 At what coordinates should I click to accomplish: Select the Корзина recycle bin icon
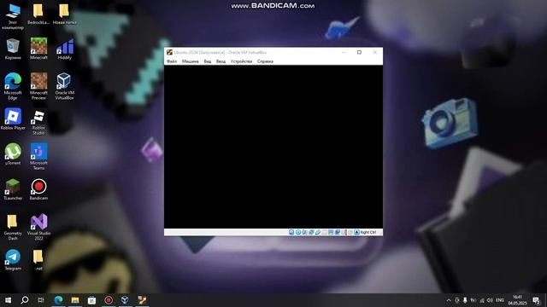[x=13, y=49]
